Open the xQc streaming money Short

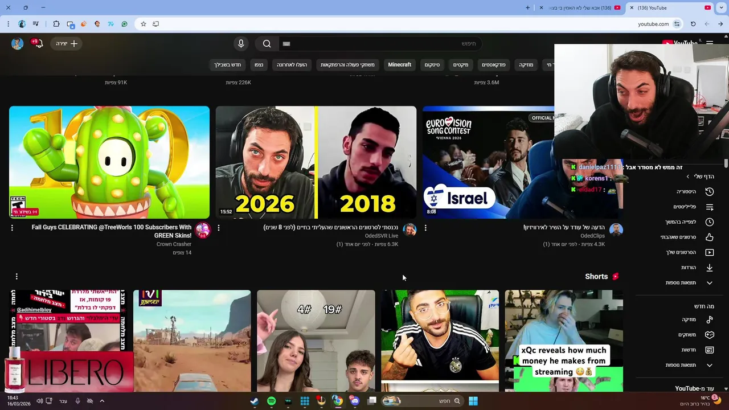pyautogui.click(x=564, y=341)
